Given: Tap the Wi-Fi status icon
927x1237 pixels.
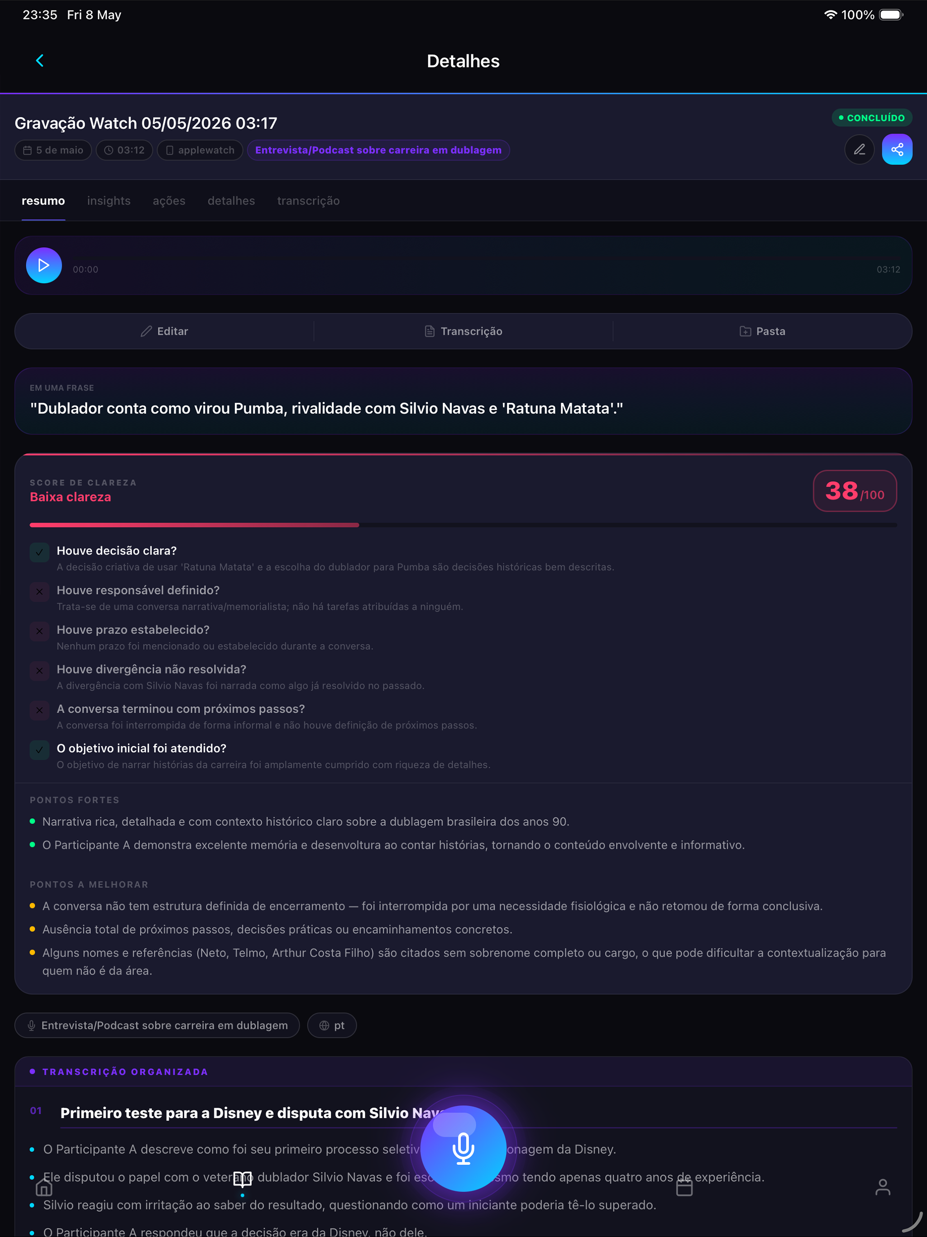Looking at the screenshot, I should [830, 15].
